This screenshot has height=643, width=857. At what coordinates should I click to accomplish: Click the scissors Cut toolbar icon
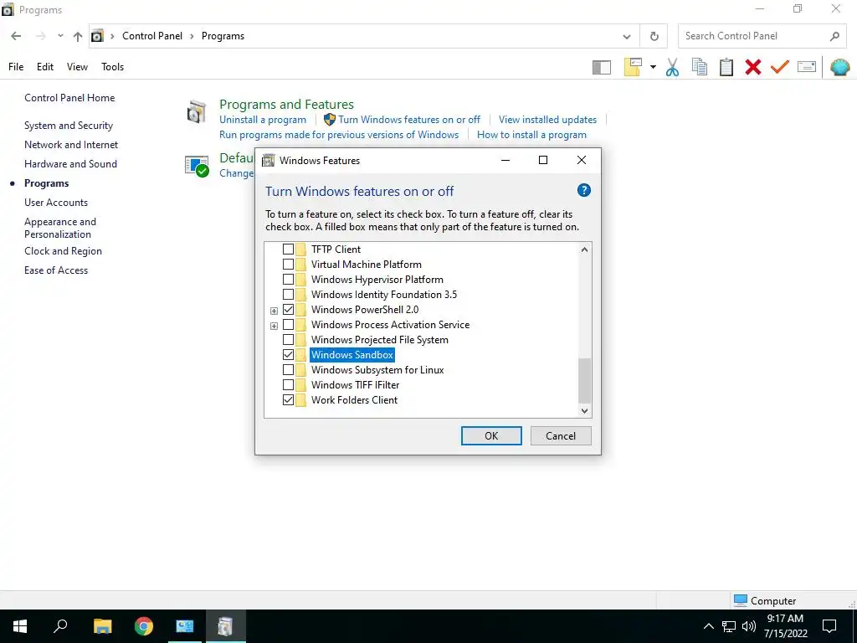coord(672,67)
